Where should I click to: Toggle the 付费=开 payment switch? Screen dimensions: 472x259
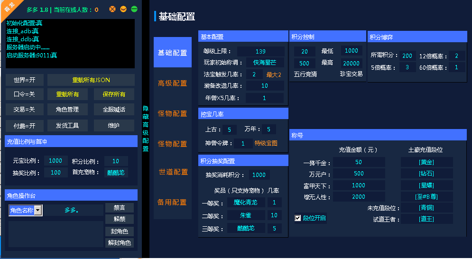[x=25, y=126]
